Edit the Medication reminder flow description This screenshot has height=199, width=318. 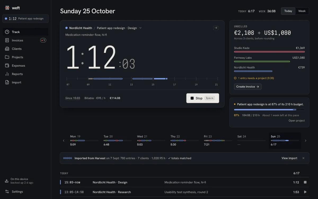pos(86,35)
